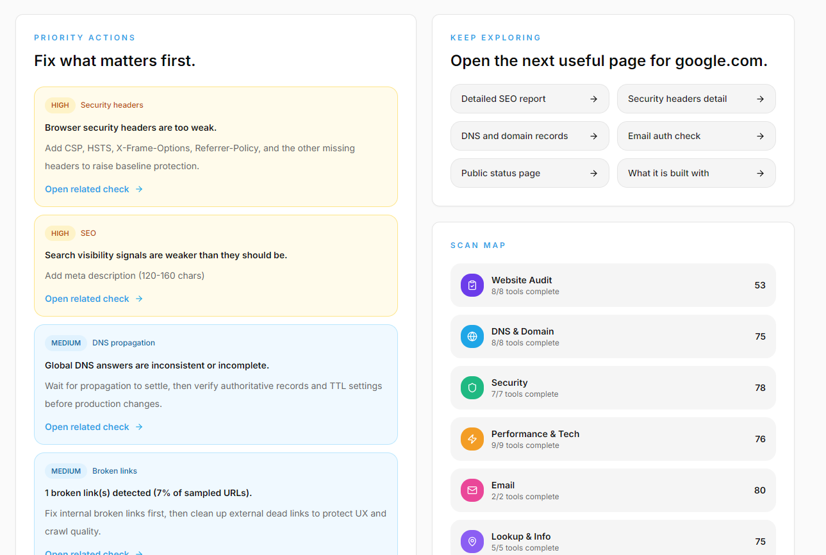Click the pink Email envelope icon

pos(472,490)
